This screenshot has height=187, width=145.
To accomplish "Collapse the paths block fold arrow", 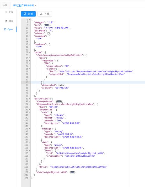I will click(x=29, y=52).
